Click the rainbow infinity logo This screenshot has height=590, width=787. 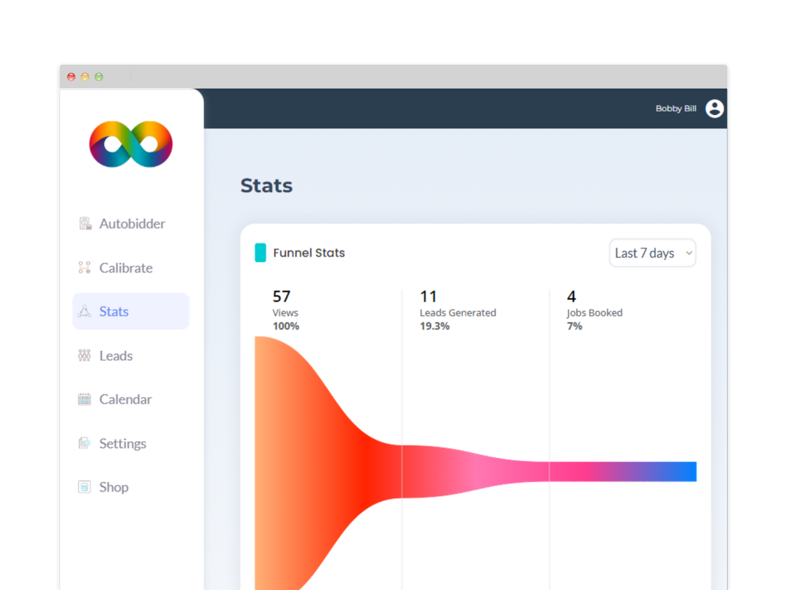click(131, 144)
